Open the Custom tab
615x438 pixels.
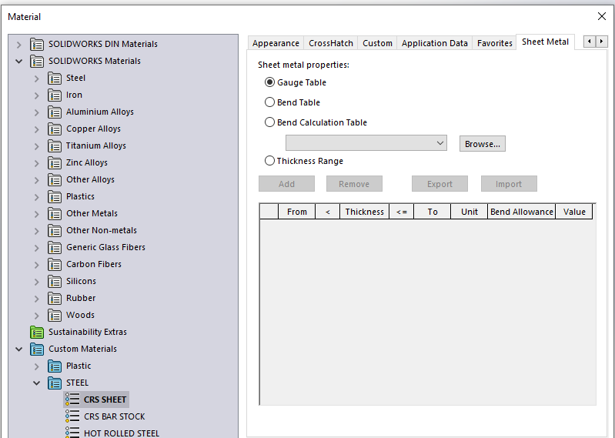coord(377,43)
